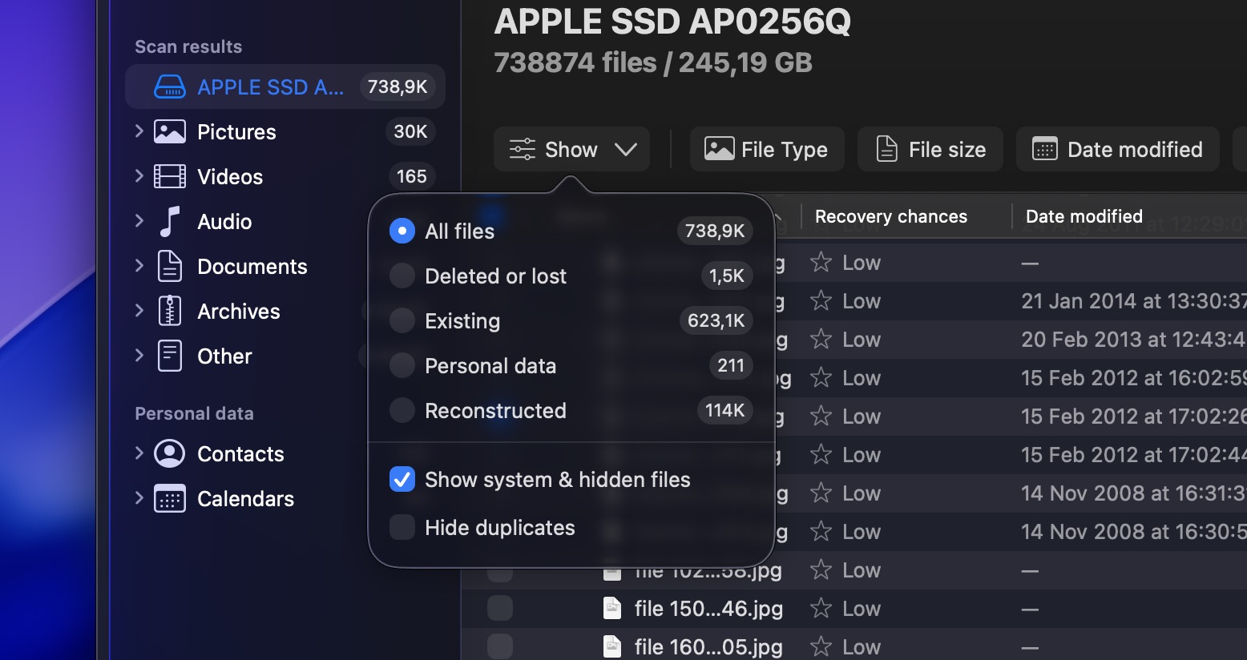
Task: Expand the Other tree item
Action: (x=139, y=356)
